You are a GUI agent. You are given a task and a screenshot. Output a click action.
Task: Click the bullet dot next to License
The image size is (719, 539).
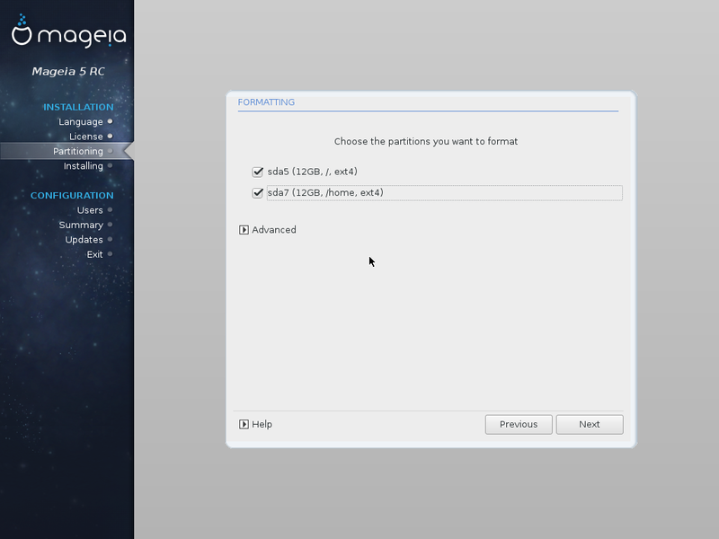click(x=110, y=137)
